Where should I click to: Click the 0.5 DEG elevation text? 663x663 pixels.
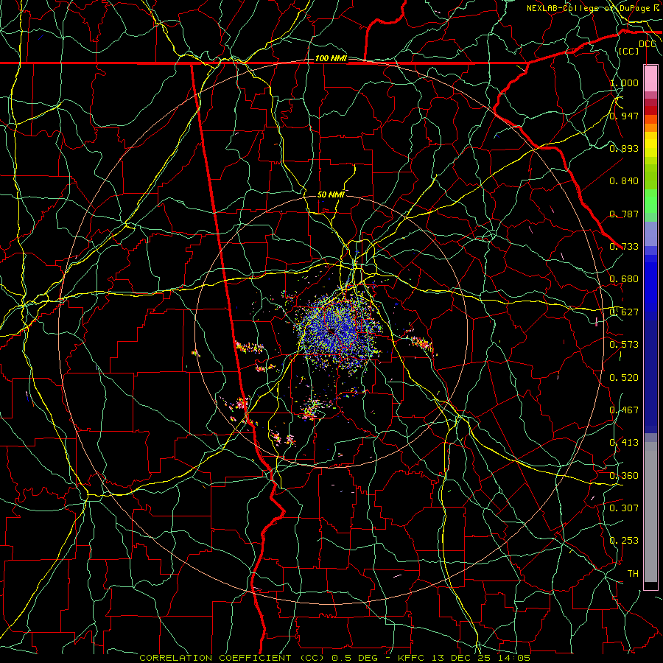354,658
